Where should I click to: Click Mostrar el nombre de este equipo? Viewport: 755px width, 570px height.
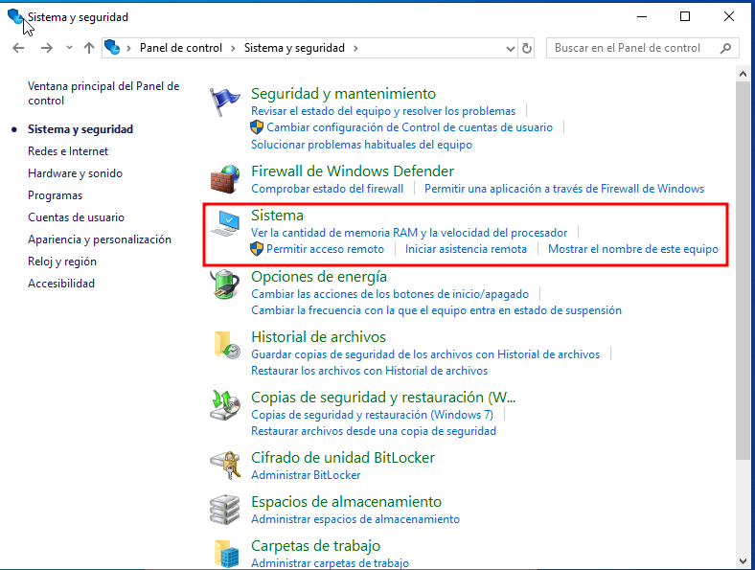(632, 249)
